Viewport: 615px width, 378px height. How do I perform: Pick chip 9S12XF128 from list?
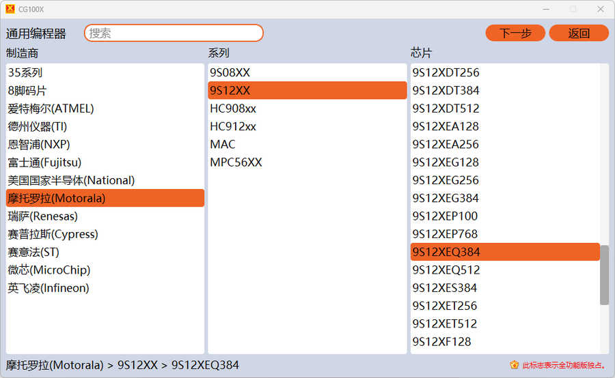click(441, 342)
